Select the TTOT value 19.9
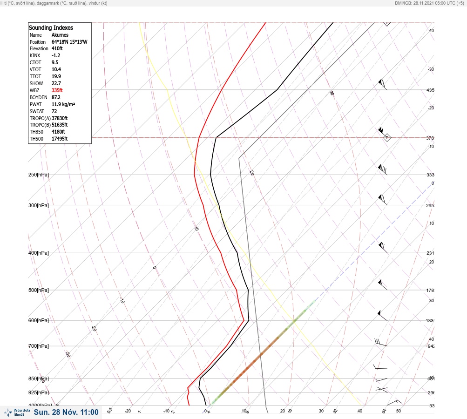 tap(56, 76)
